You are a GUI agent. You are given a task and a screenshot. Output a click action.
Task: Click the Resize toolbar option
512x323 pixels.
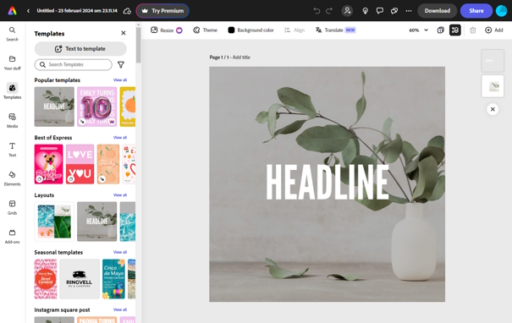coord(167,30)
